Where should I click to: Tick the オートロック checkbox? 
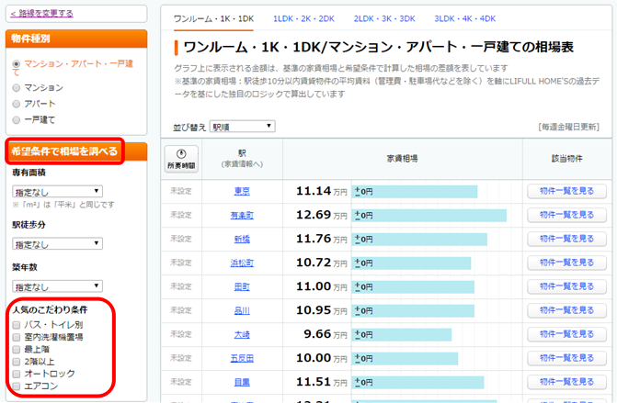tap(16, 374)
